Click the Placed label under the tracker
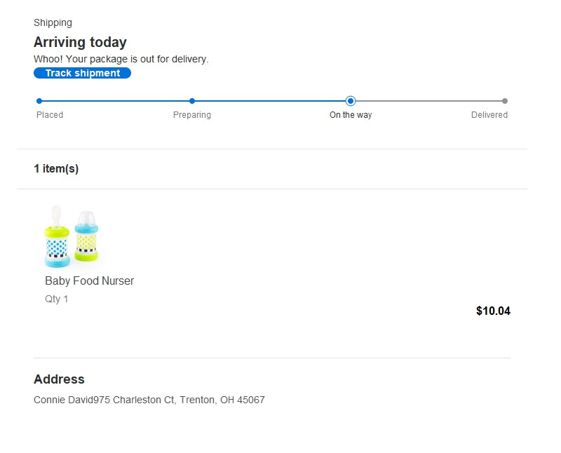The image size is (561, 453). [50, 115]
